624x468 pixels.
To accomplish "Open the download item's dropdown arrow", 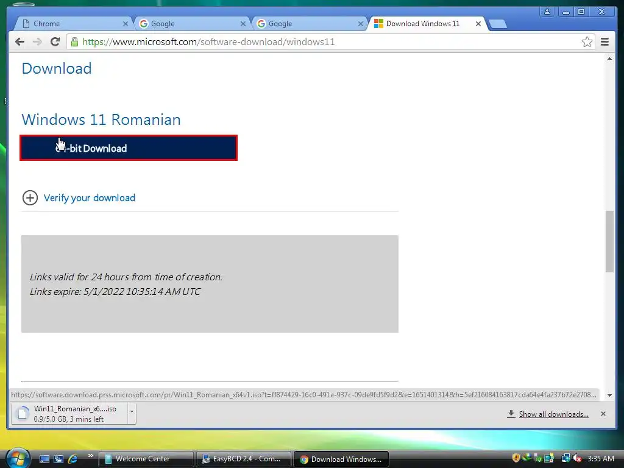I will coord(132,414).
